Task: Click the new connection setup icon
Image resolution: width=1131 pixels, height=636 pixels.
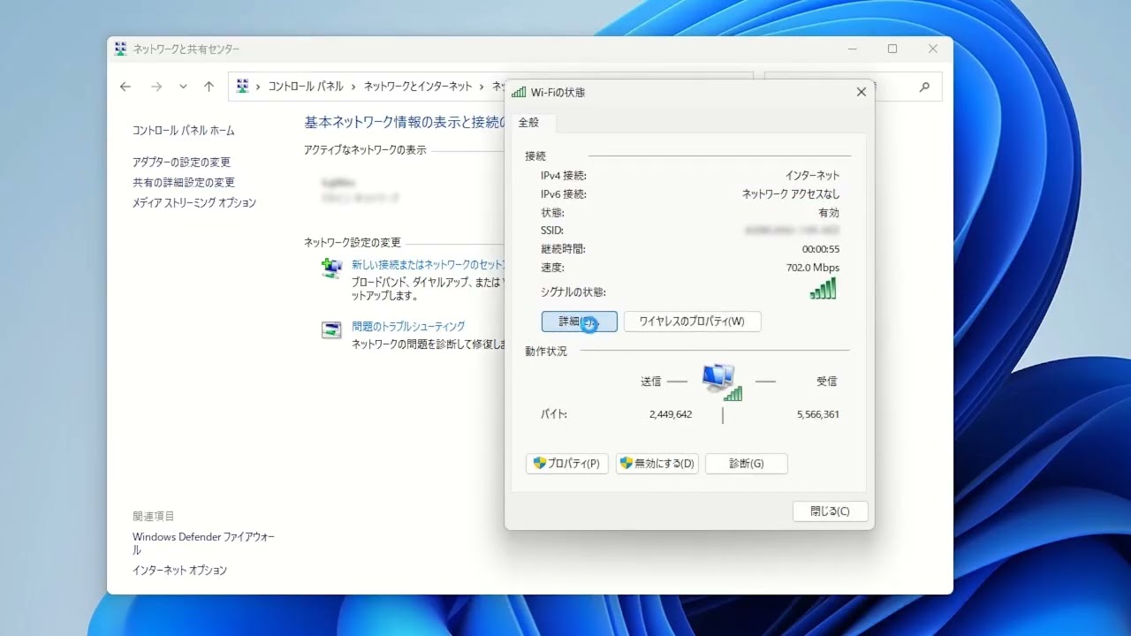Action: [x=331, y=269]
